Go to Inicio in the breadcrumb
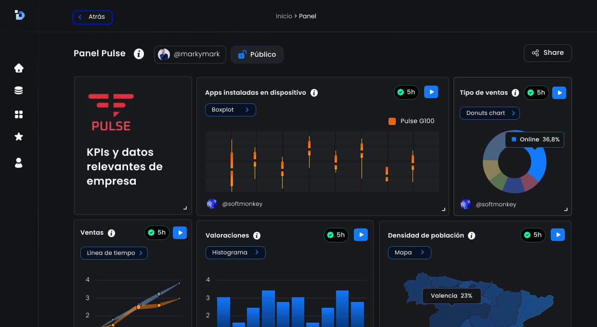 284,16
